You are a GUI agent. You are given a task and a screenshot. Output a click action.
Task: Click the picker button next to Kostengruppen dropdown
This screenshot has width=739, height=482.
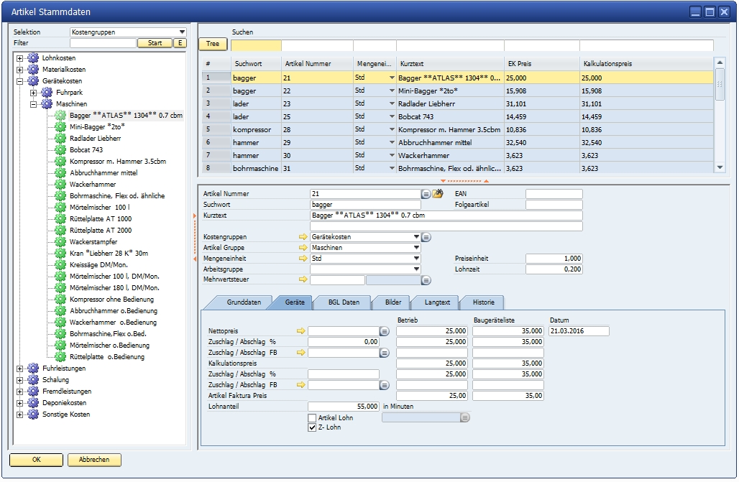[x=426, y=236]
